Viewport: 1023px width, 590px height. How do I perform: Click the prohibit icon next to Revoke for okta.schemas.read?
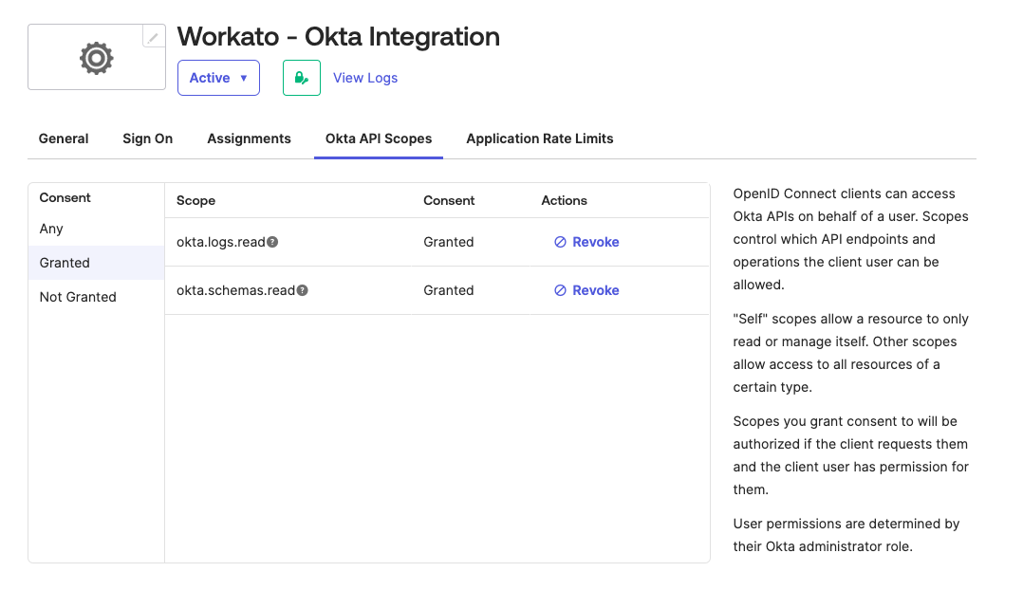tap(560, 290)
